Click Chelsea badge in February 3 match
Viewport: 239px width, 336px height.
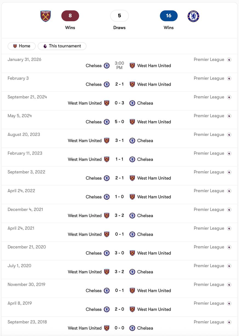click(x=107, y=84)
